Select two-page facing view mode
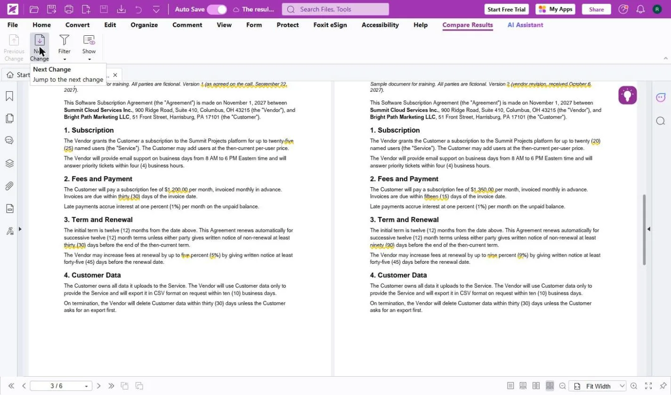 point(536,386)
